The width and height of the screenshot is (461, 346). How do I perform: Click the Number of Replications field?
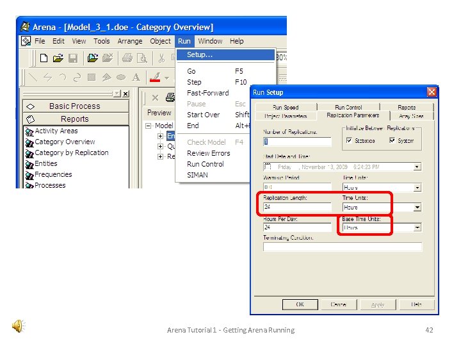[x=297, y=142]
